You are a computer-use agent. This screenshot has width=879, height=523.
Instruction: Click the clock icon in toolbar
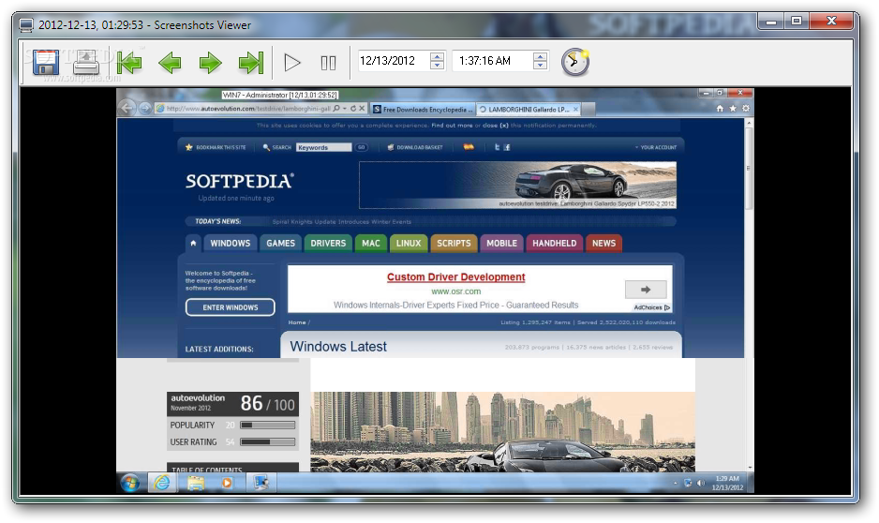(575, 62)
